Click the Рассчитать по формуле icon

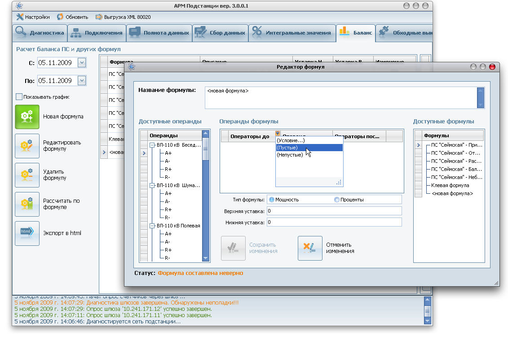(27, 204)
